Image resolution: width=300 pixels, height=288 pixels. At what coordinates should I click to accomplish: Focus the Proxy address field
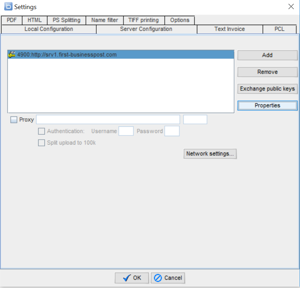tap(108, 119)
